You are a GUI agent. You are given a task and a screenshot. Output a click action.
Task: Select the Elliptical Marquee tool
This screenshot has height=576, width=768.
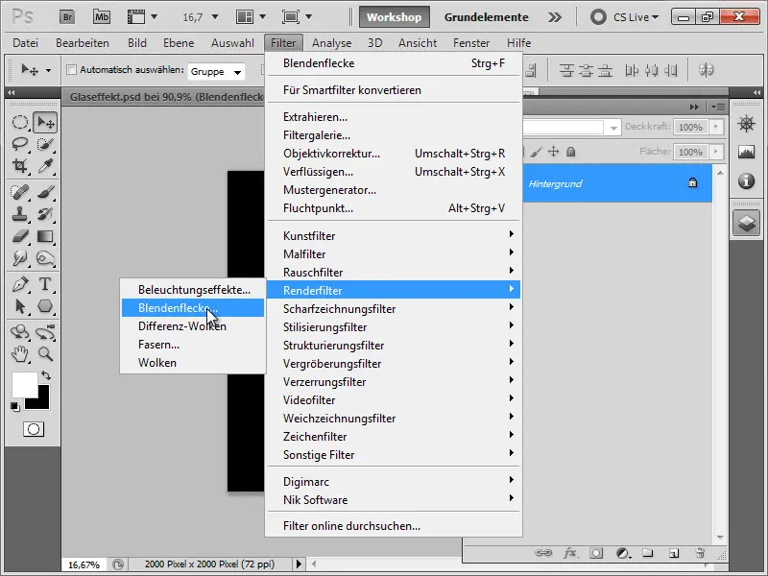click(x=20, y=122)
